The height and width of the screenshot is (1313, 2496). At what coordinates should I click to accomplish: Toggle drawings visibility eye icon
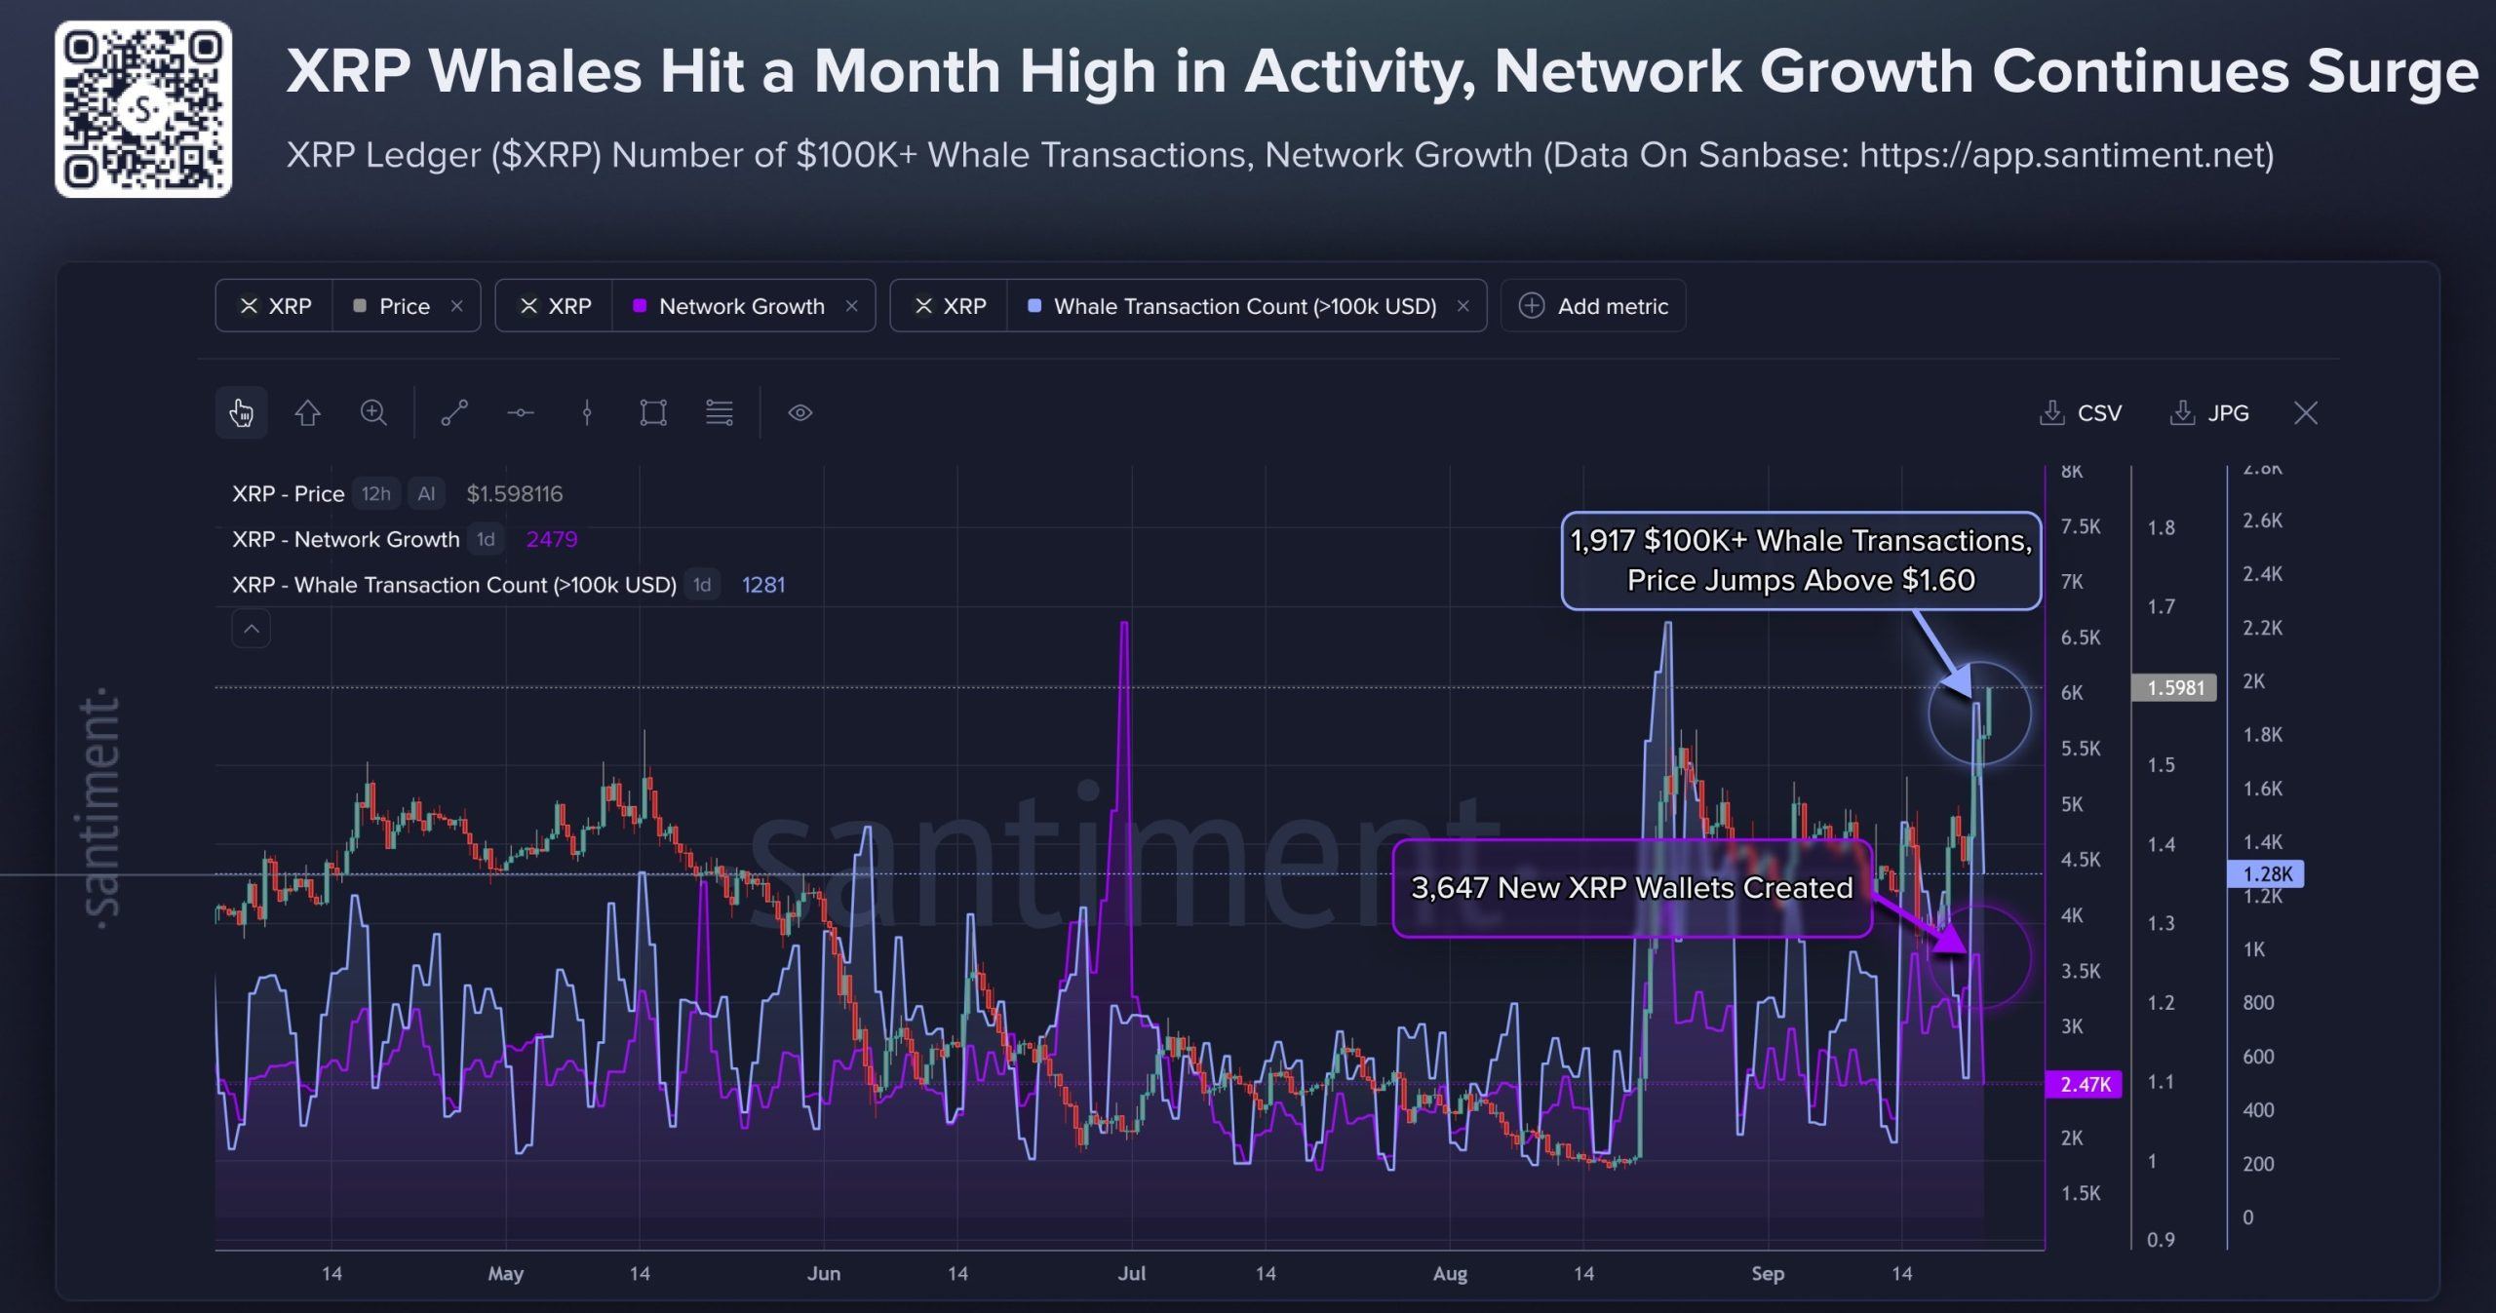pyautogui.click(x=799, y=413)
